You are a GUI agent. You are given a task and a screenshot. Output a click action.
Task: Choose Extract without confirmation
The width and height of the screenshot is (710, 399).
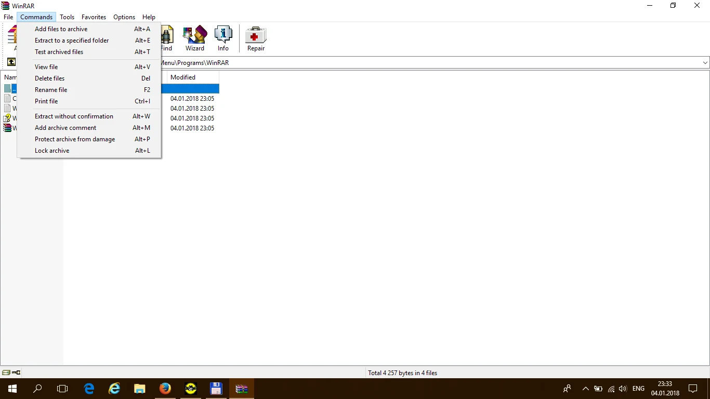[89, 116]
